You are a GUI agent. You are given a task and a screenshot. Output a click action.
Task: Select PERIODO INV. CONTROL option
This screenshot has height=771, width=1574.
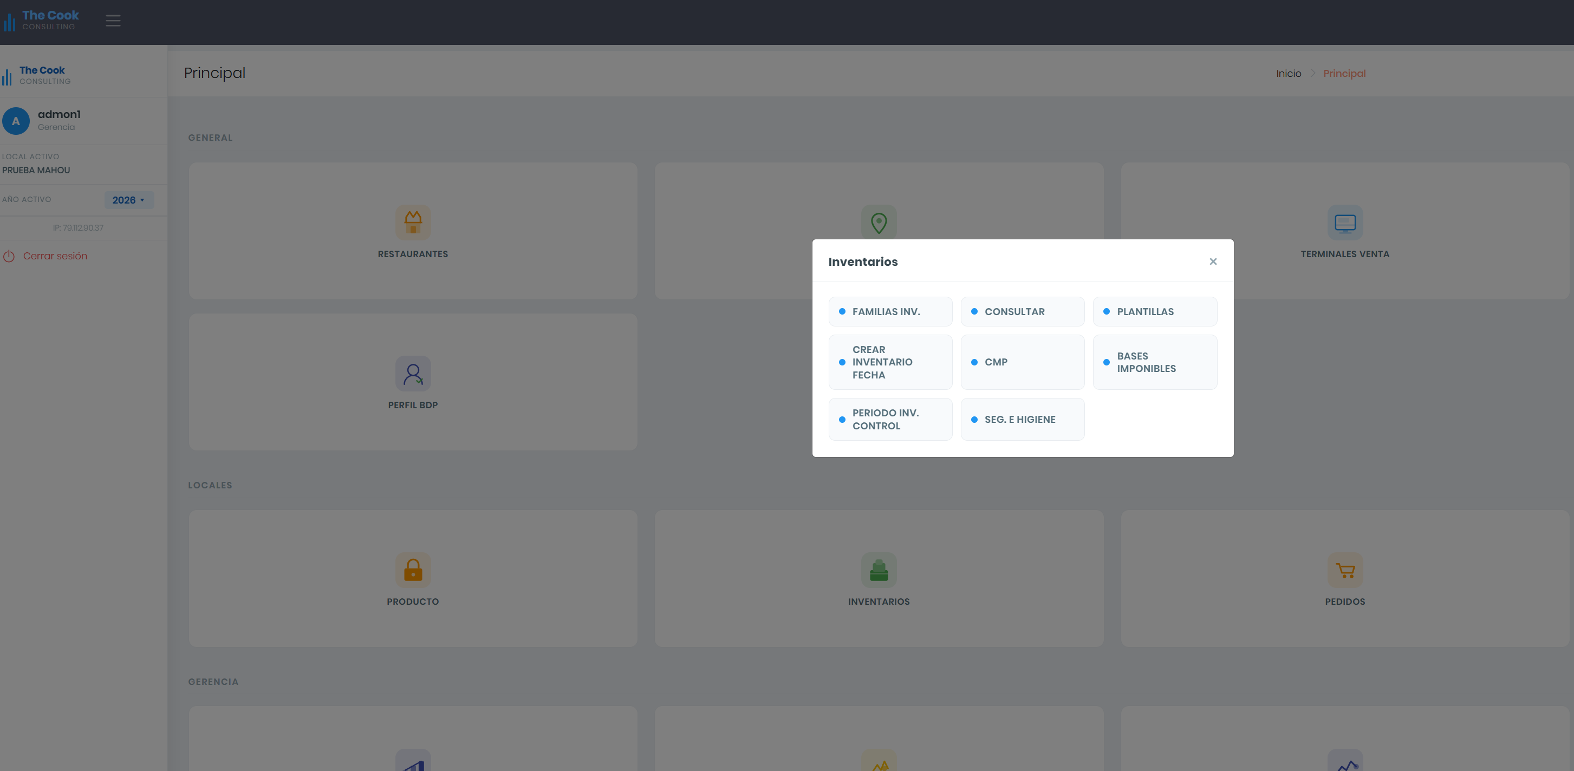[890, 419]
